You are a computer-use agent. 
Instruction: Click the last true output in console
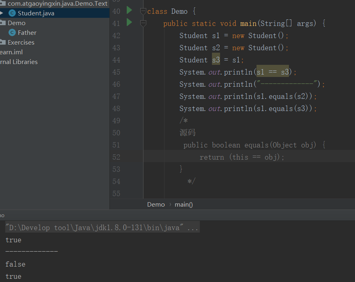point(13,276)
